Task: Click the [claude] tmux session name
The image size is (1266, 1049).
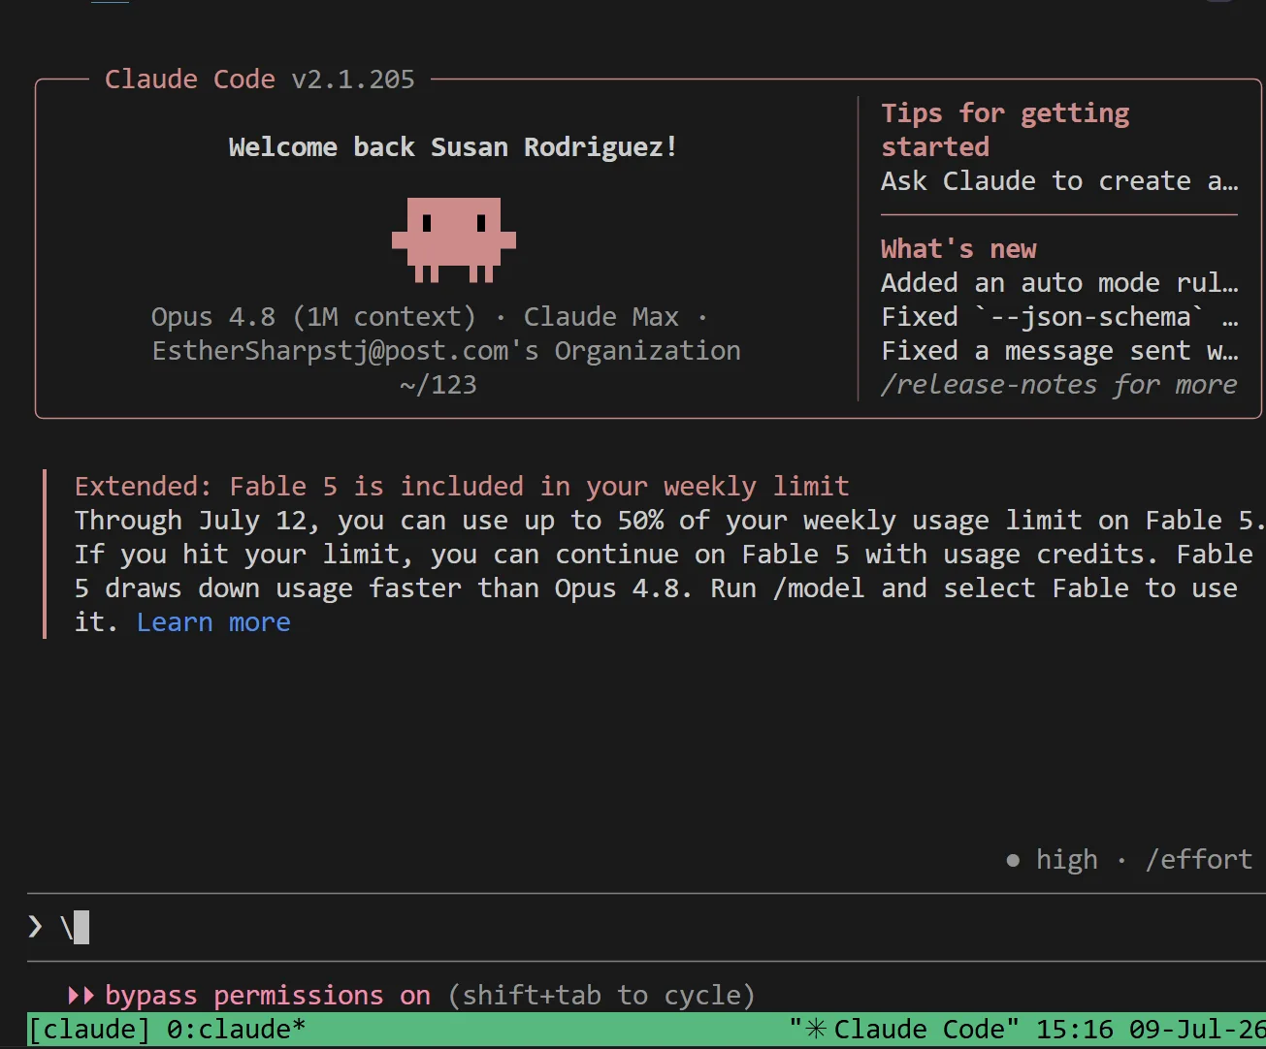Action: pyautogui.click(x=89, y=1030)
